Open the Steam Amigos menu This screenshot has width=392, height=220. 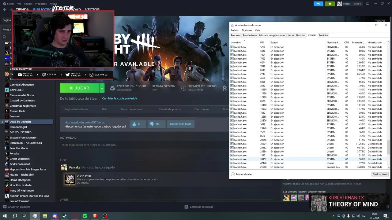coord(28,4)
